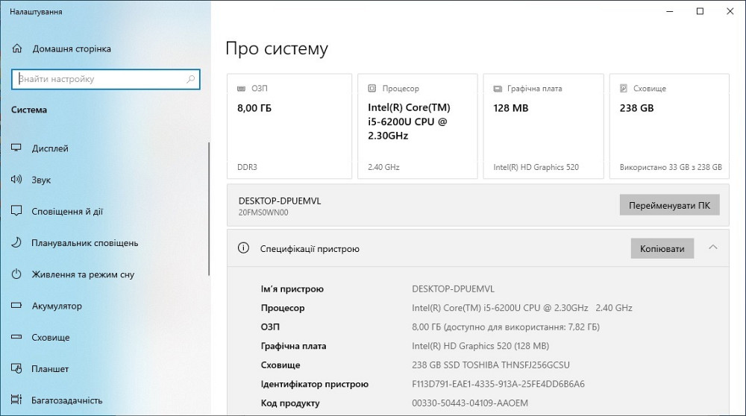
Task: Click the info icon next to Специфікації пристрою
Action: [x=244, y=248]
